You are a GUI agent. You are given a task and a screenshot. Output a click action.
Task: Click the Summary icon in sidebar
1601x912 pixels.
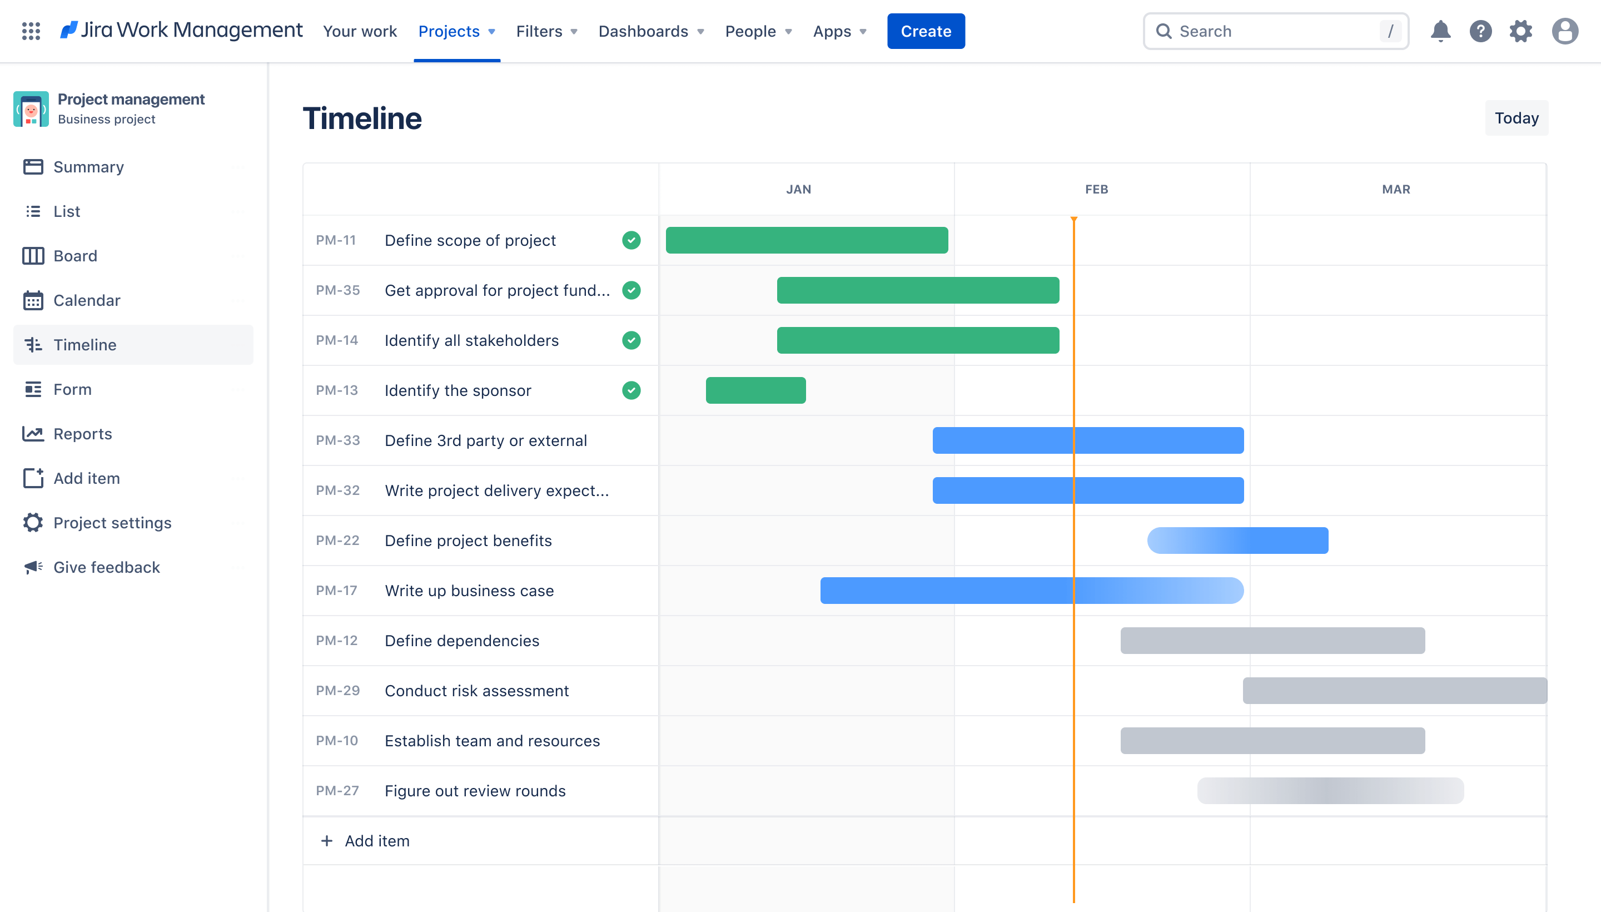coord(33,166)
